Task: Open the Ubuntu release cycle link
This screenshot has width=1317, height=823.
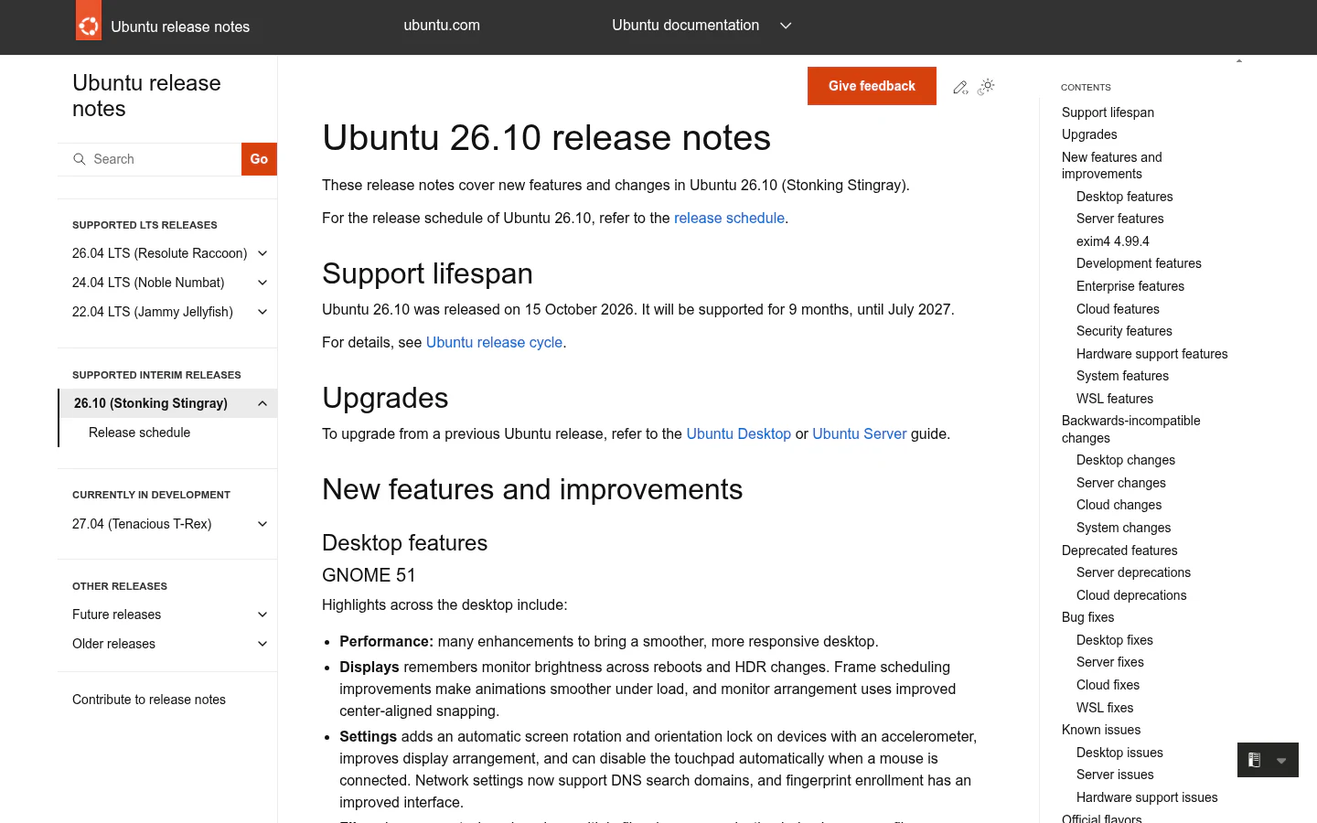Action: point(494,342)
